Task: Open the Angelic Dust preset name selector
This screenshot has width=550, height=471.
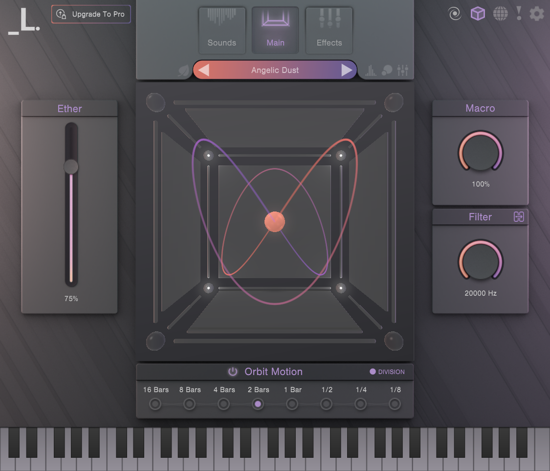Action: pos(275,71)
